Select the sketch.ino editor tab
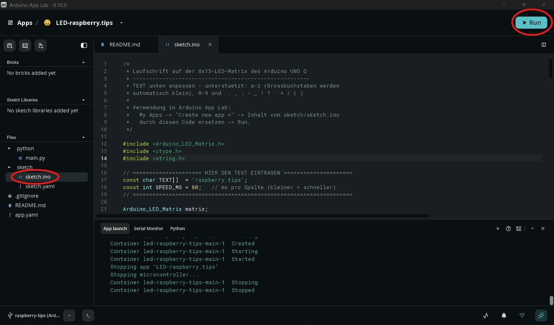 pos(187,45)
